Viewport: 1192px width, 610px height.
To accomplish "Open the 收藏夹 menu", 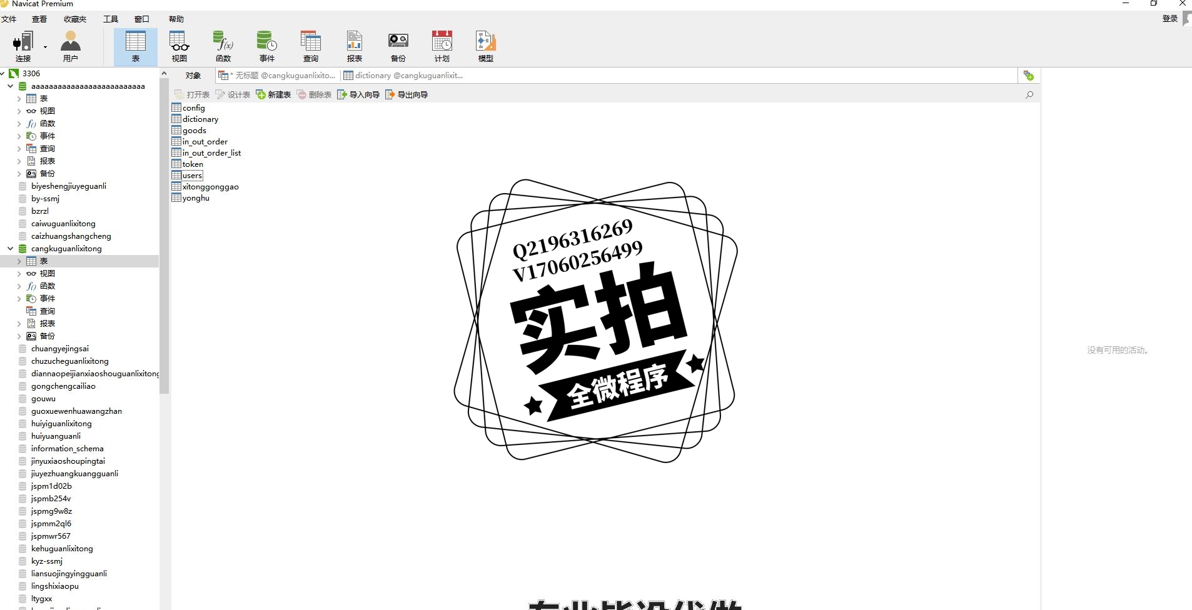I will pyautogui.click(x=75, y=19).
